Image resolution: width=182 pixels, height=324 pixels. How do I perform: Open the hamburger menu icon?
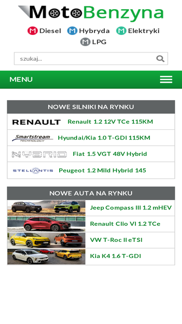tap(166, 79)
